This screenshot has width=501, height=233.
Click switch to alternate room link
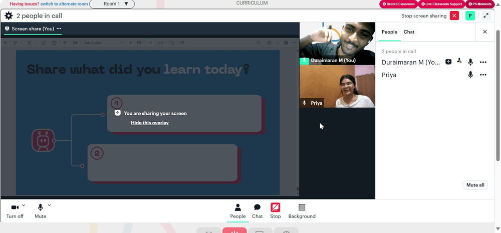64,4
